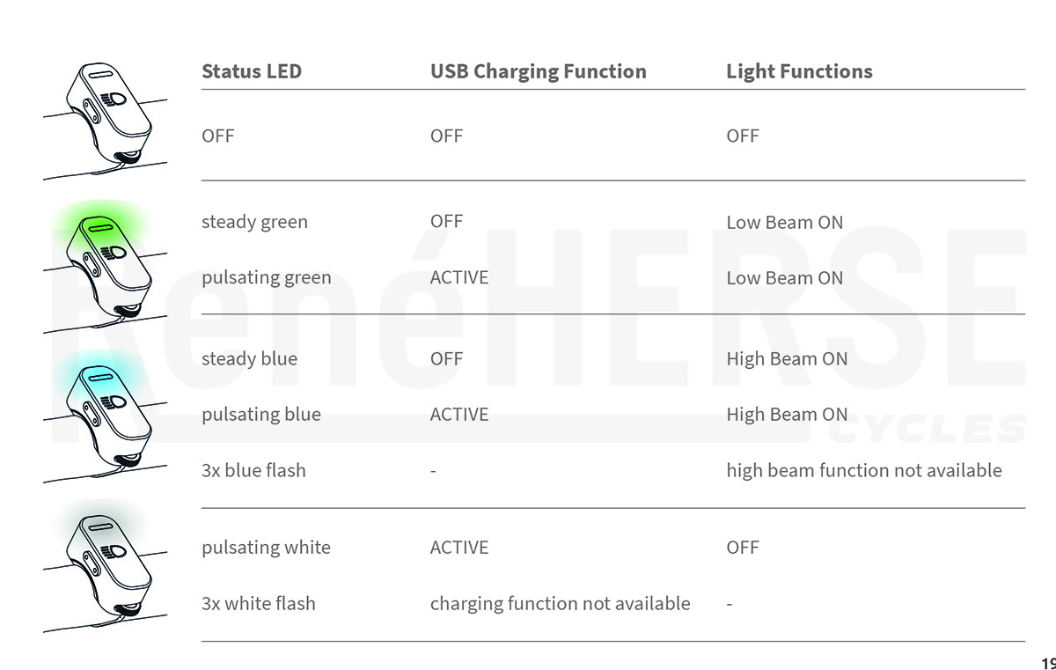Select the USB Charging Function header
The image size is (1056, 670).
pos(538,71)
